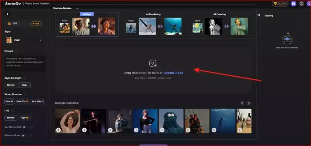Show the Style Strength info icon
311x146 pixels.
coord(24,78)
